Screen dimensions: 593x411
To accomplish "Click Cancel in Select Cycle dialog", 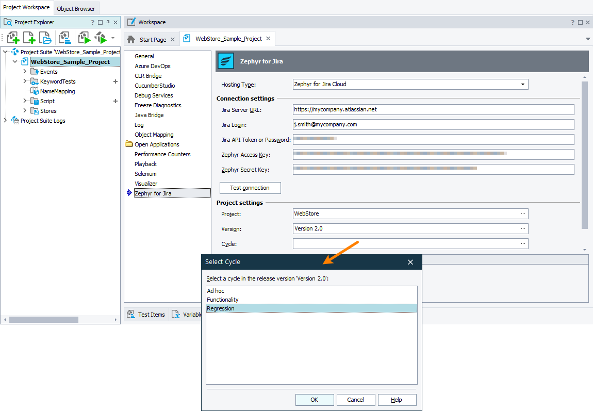I will coord(355,400).
